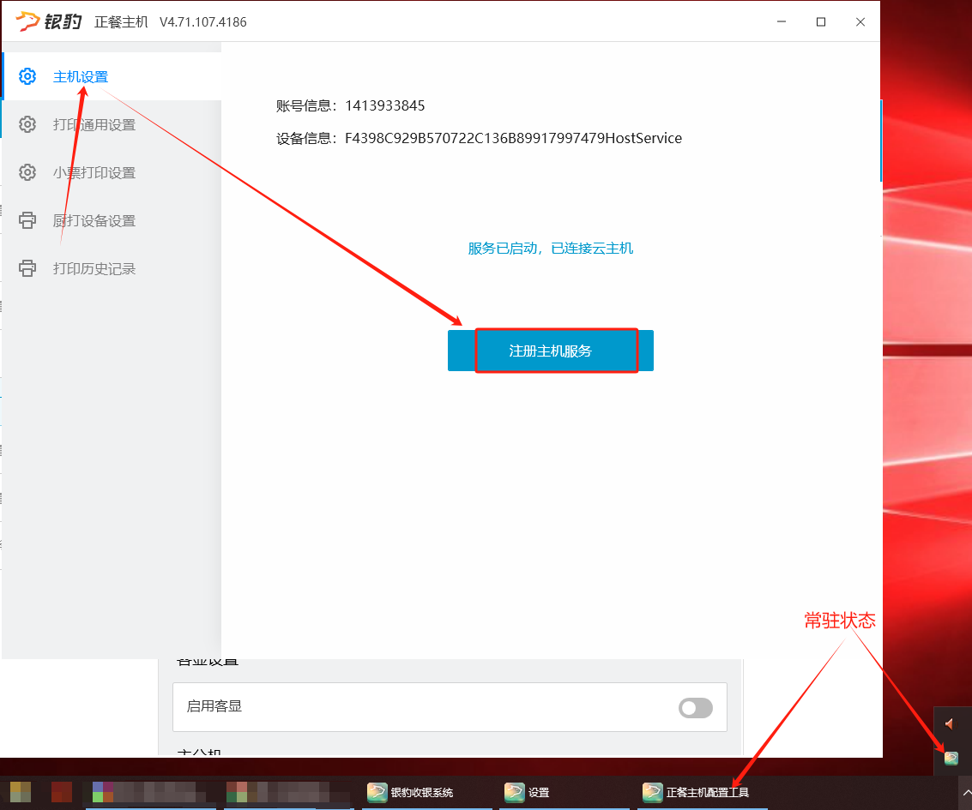This screenshot has width=972, height=810.
Task: Click the 注册主机服务 button
Action: (551, 351)
